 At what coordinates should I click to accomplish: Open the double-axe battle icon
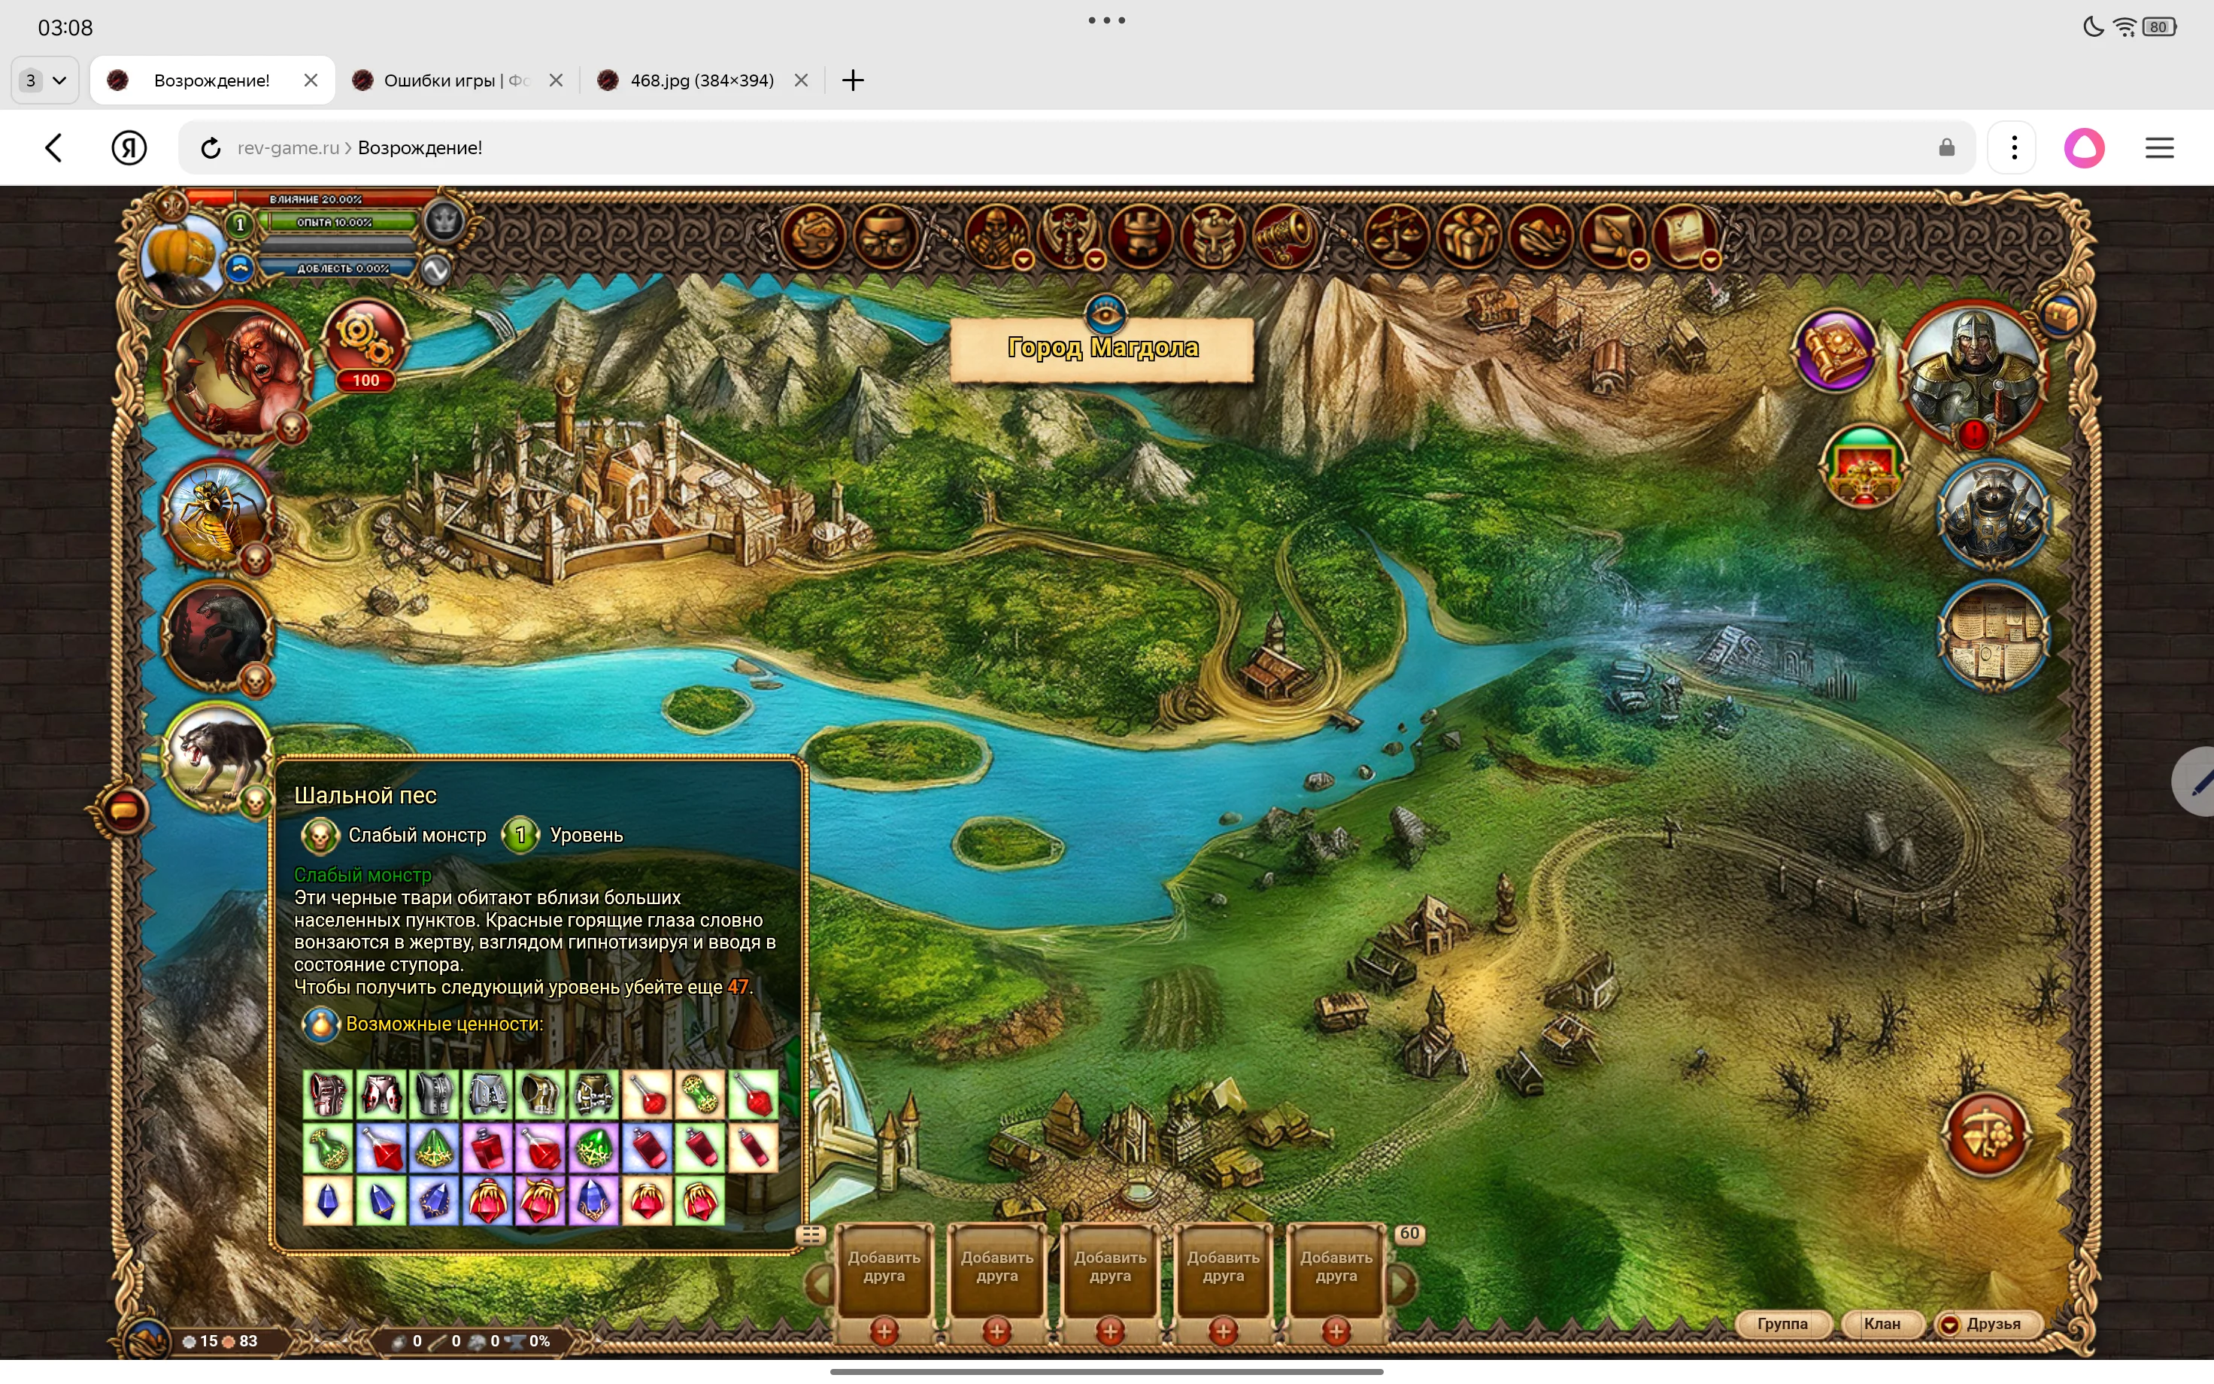(x=1069, y=236)
